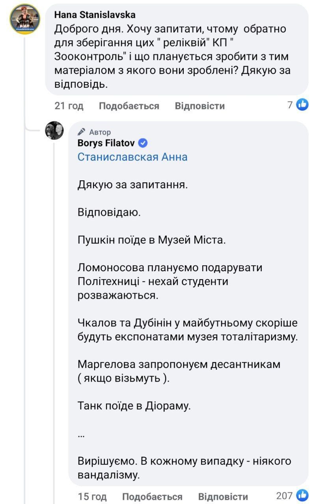Click the pencil author icon beside Автор
Viewport: 317px width, 504px height.
(x=82, y=132)
